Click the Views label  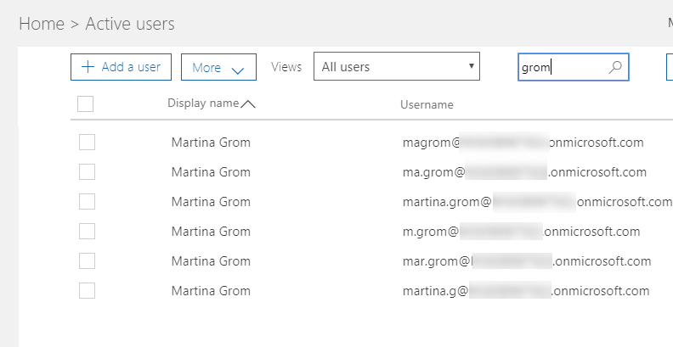(x=286, y=67)
